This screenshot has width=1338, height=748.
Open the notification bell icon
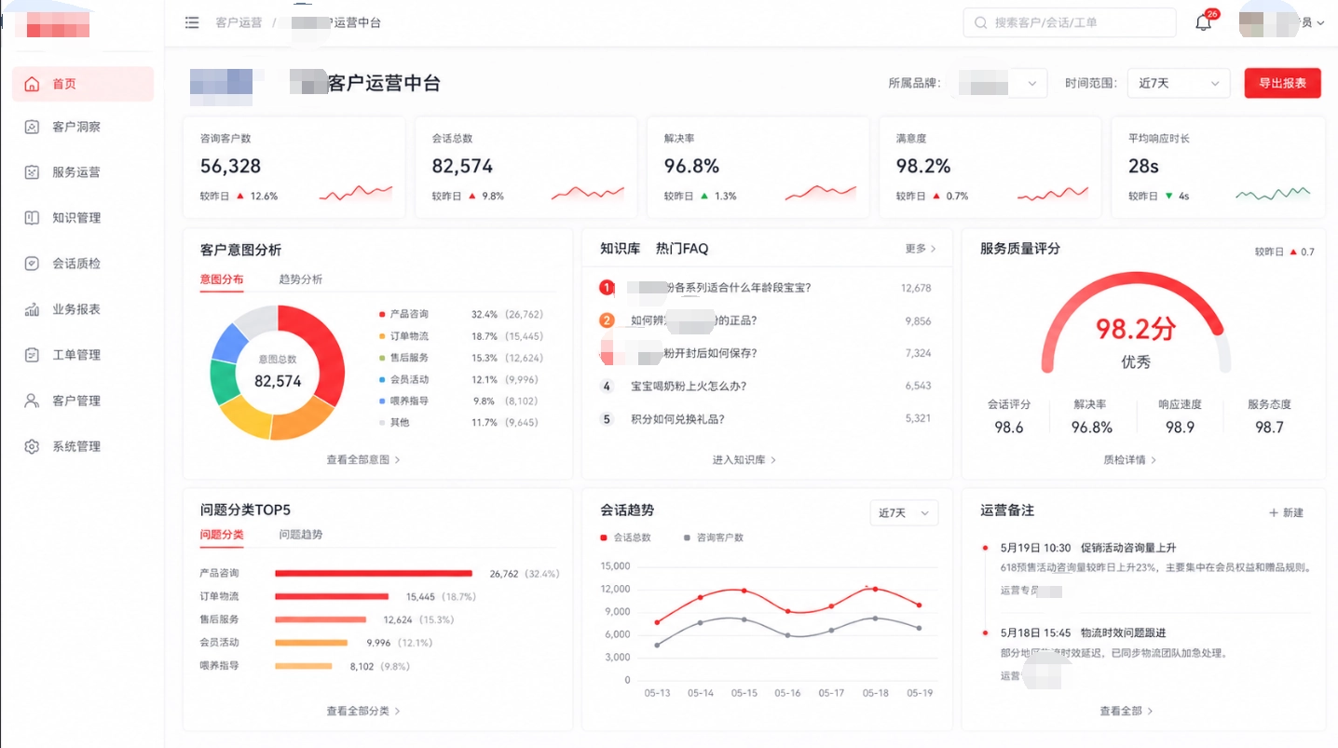[1204, 22]
